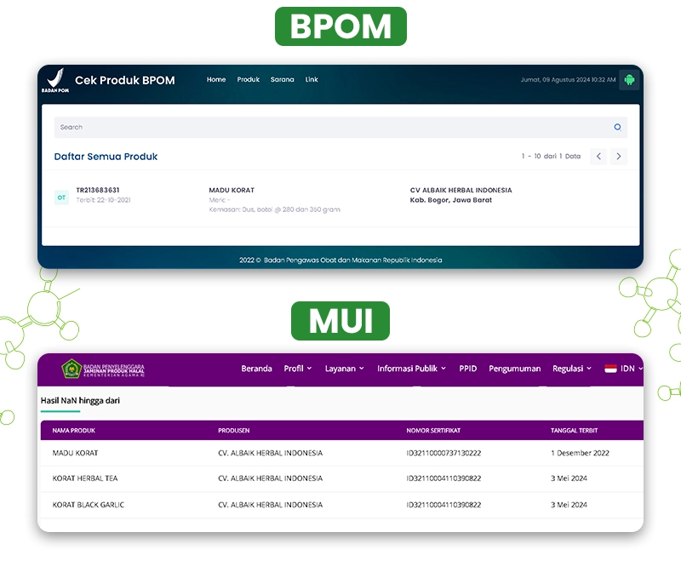
Task: Select the KORAT BLACK GARLIC row
Action: click(x=342, y=505)
